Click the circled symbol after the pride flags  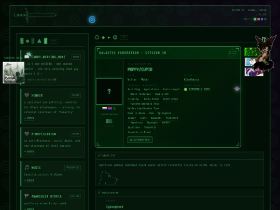[115, 108]
